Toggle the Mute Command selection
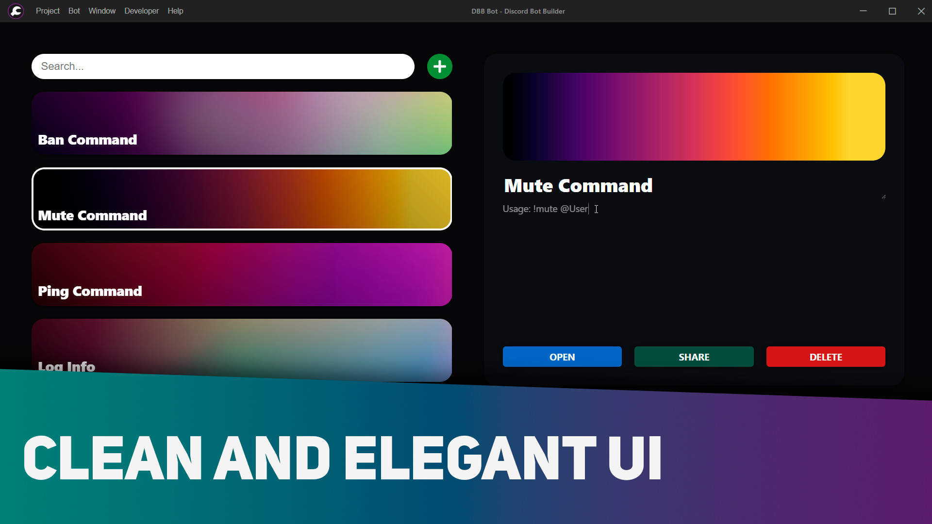Screen dimensions: 932x524 [x=242, y=198]
